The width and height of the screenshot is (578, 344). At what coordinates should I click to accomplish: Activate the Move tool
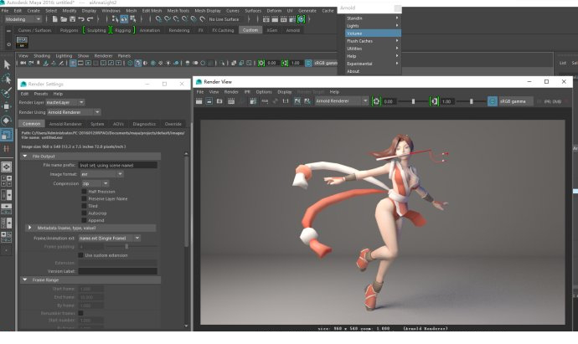(7, 107)
